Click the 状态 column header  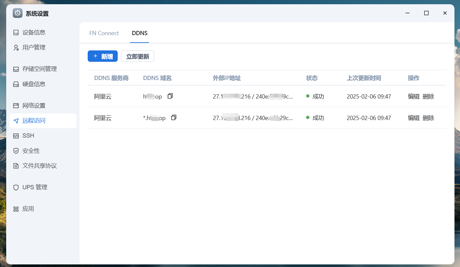click(312, 78)
